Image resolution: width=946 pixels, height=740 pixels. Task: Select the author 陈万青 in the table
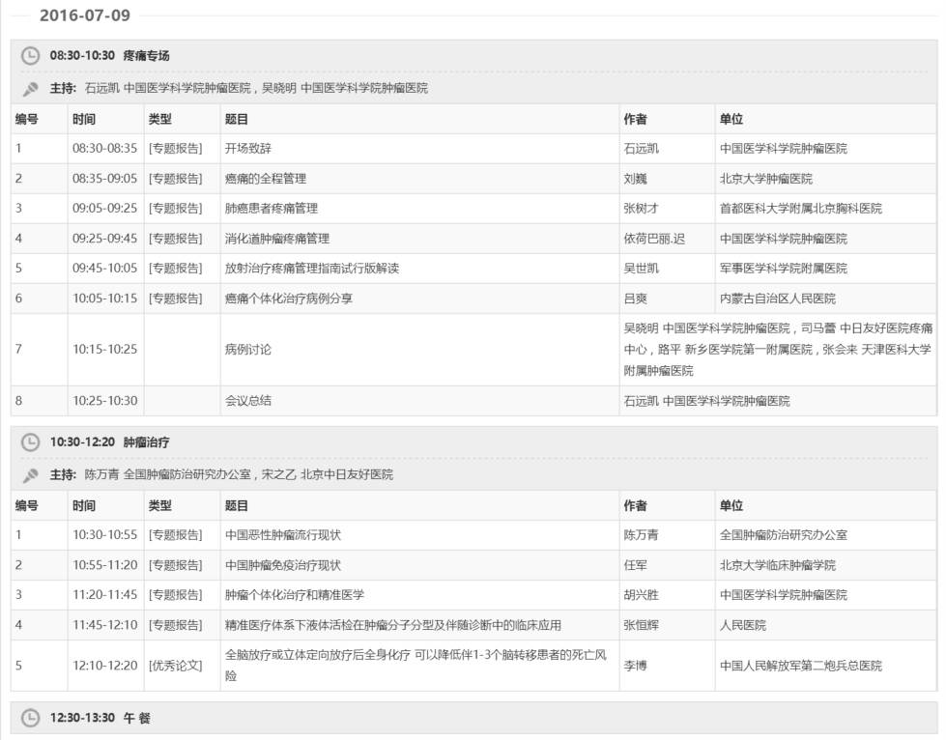tap(641, 535)
